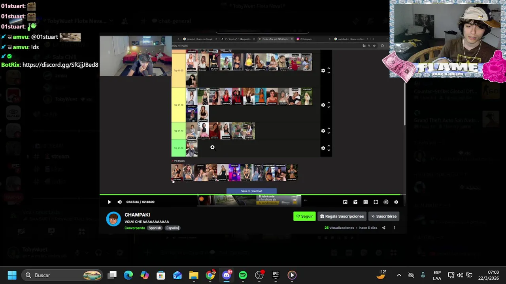
Task: Open Copilot from taskbar
Action: (145, 275)
